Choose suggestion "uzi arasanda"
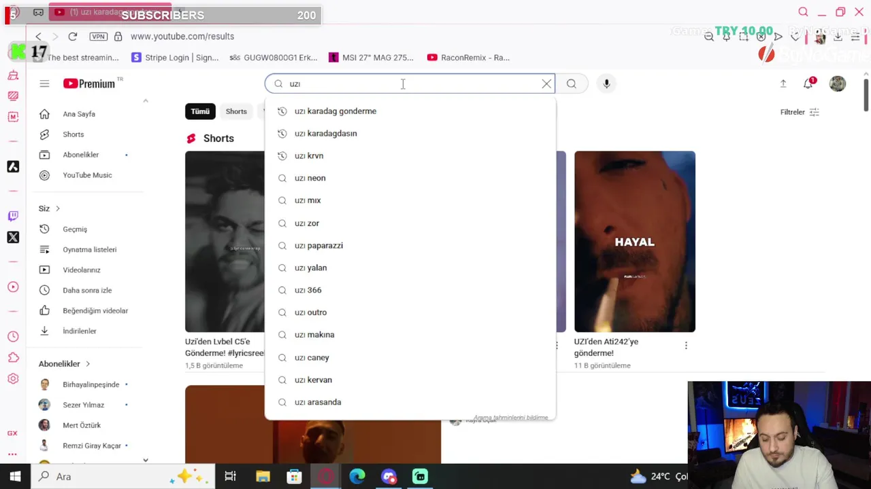Viewport: 871px width, 489px height. pos(410,402)
